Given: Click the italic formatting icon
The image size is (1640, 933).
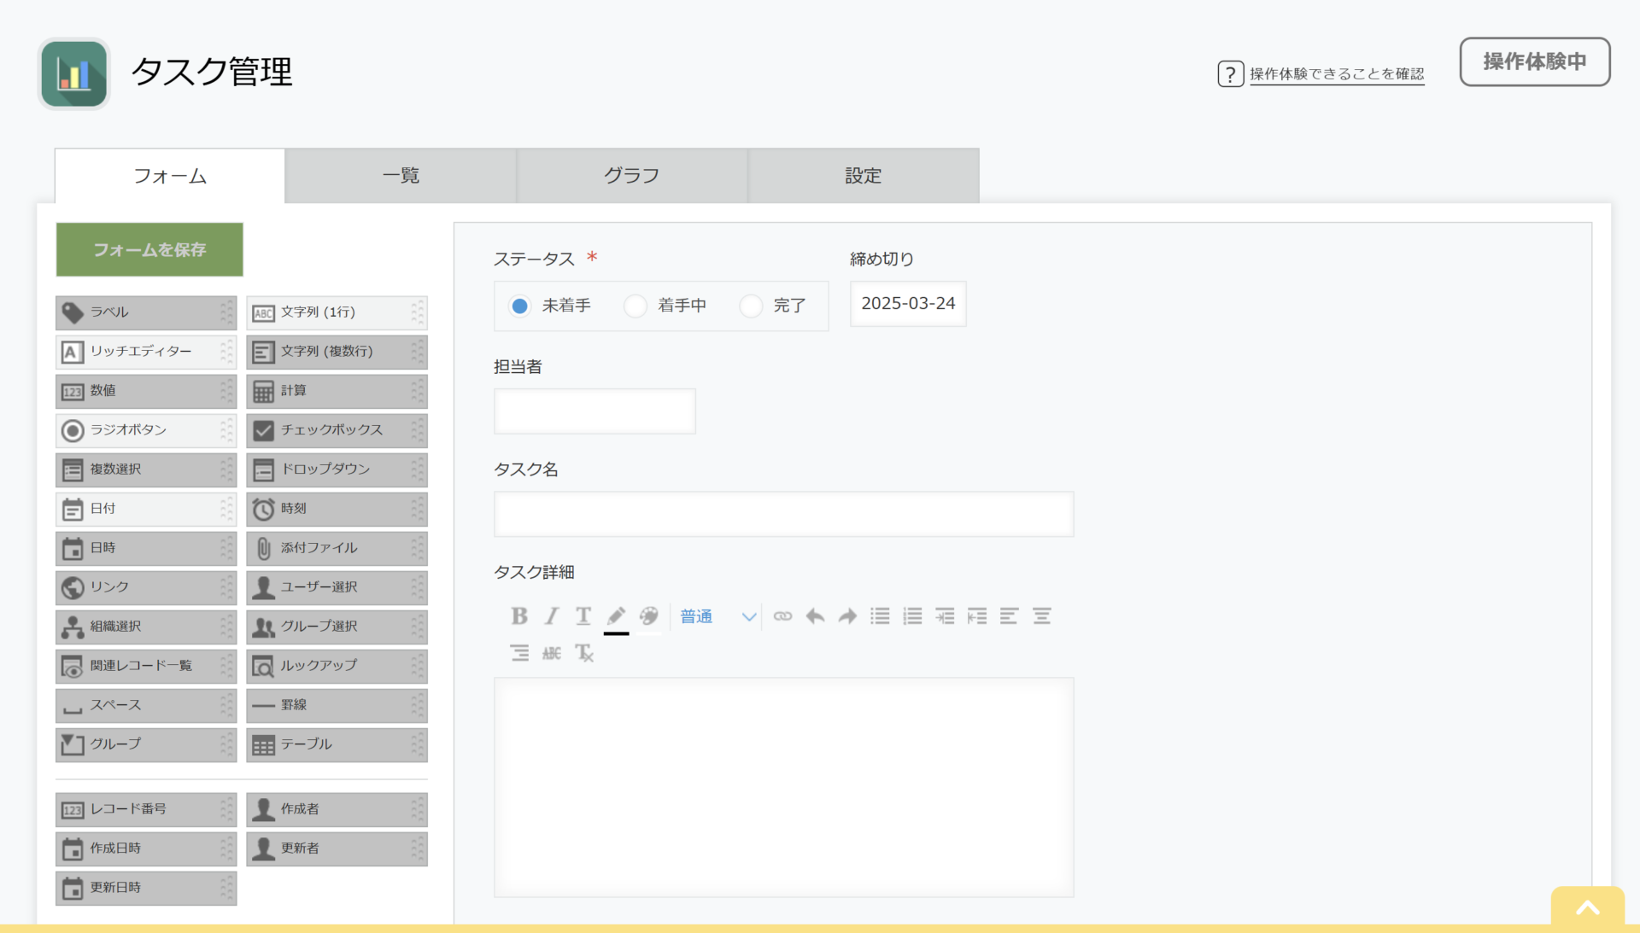Looking at the screenshot, I should tap(552, 616).
